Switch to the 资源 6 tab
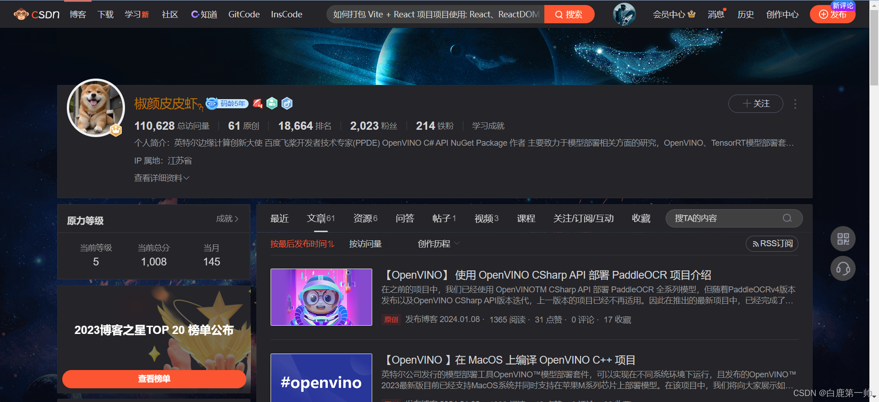The width and height of the screenshot is (879, 402). (x=365, y=218)
